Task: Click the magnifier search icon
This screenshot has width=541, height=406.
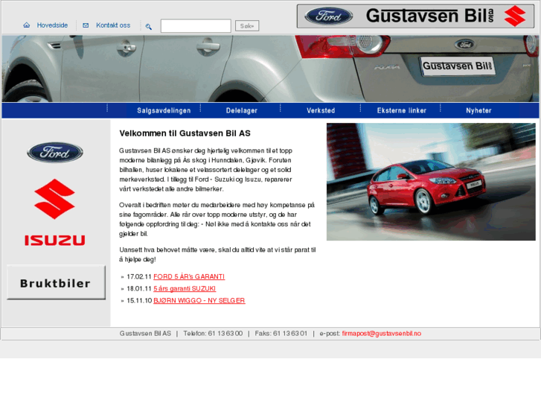Action: (x=149, y=27)
